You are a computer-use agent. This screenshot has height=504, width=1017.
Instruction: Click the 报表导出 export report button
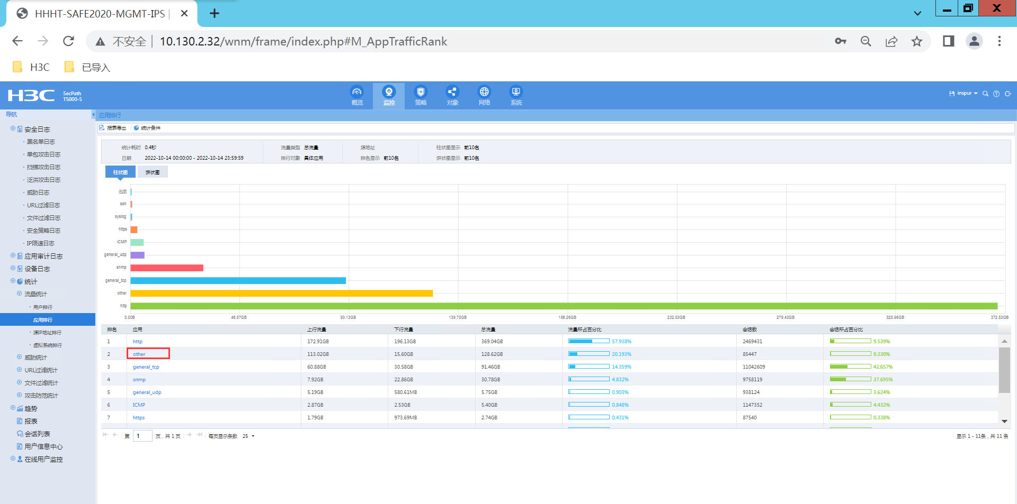tap(113, 128)
